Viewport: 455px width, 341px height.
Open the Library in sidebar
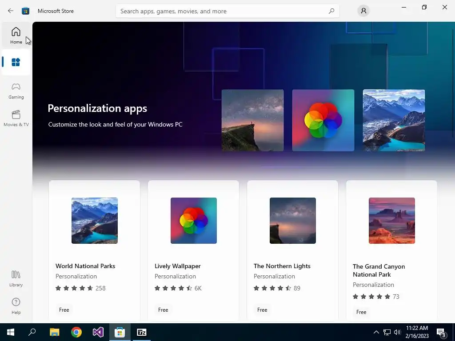[16, 279]
